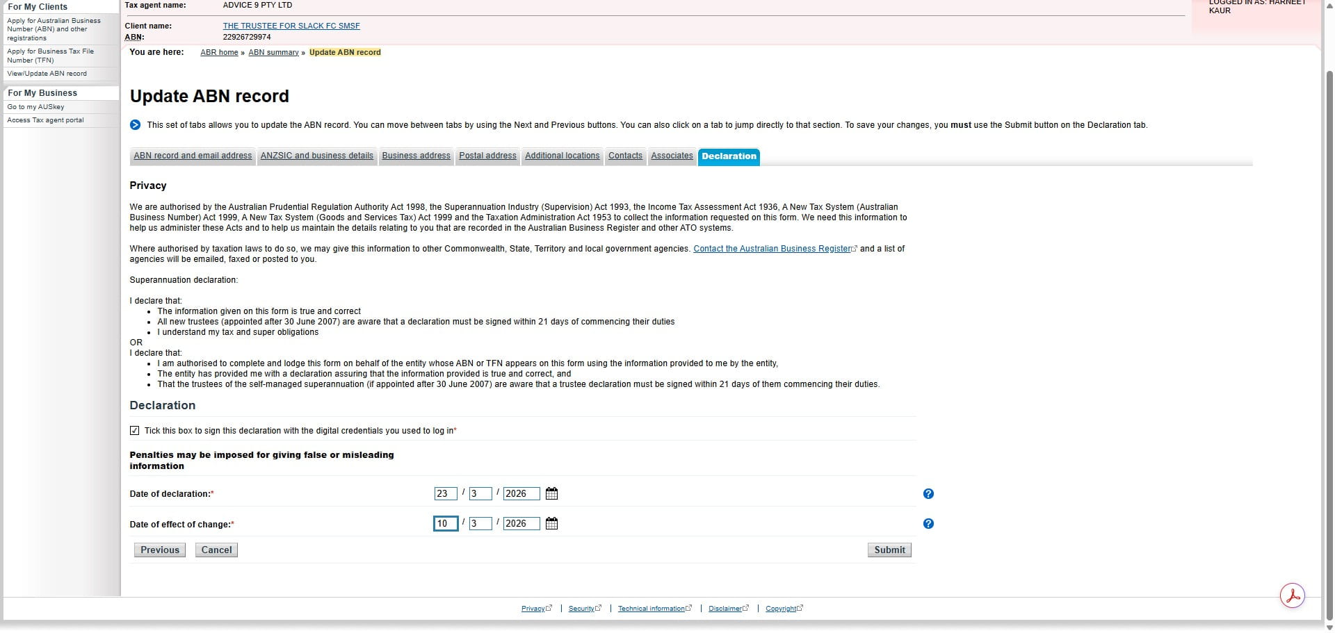
Task: Open help icon for Date of effect of change
Action: 928,524
